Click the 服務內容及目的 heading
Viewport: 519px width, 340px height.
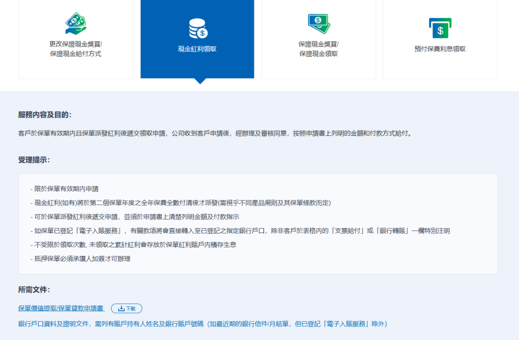45,115
